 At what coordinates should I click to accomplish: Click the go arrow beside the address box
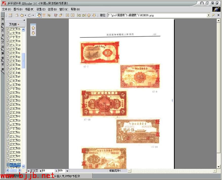click(213, 15)
